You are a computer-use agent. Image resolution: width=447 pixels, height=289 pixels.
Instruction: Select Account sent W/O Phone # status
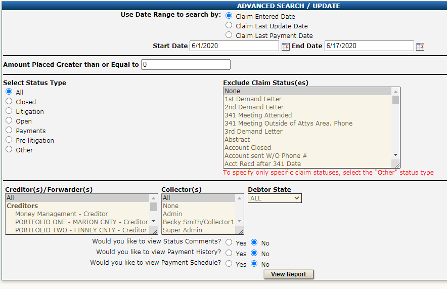pos(307,156)
